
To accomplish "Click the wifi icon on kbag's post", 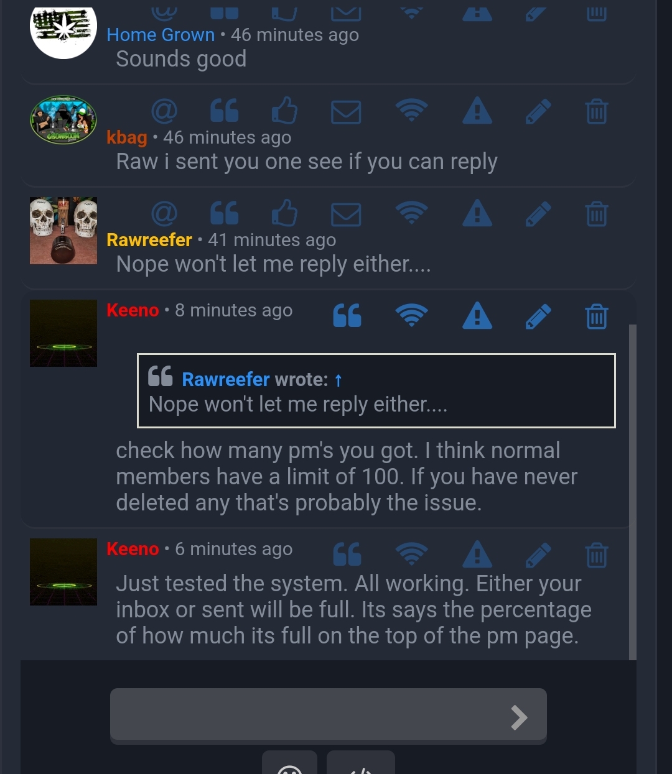I will click(411, 111).
